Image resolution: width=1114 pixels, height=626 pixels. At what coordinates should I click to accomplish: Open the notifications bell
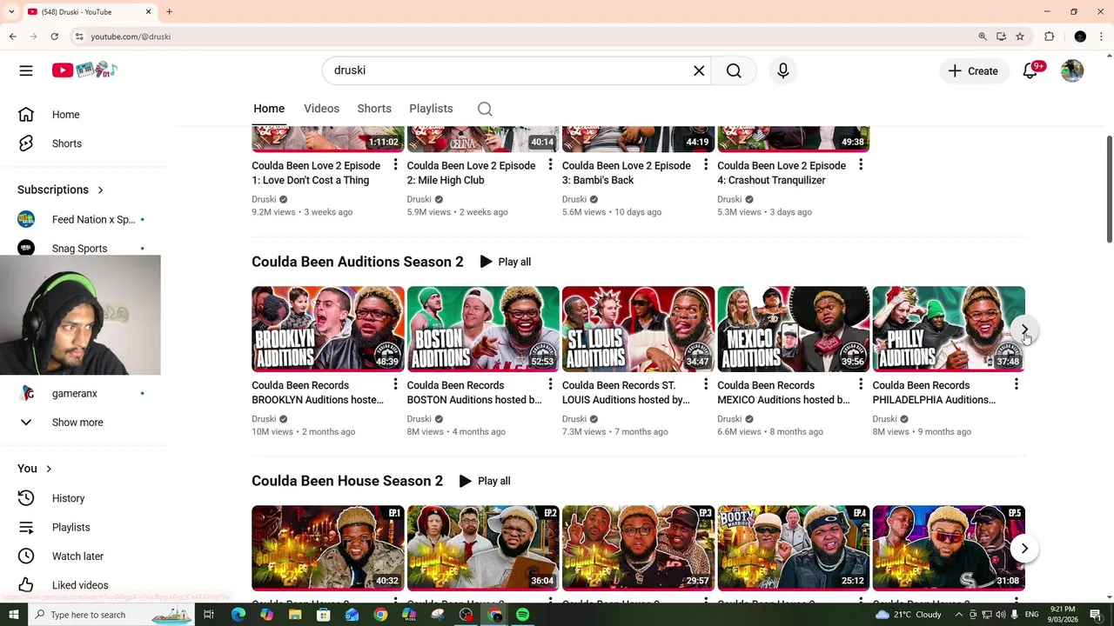1030,70
